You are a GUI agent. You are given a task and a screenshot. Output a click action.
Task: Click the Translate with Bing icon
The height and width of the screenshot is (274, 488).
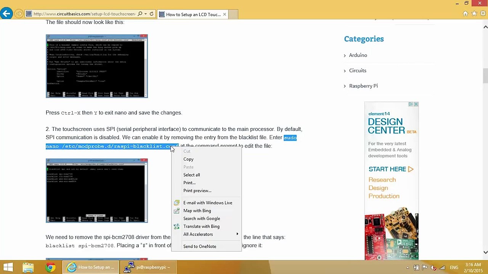(x=177, y=226)
